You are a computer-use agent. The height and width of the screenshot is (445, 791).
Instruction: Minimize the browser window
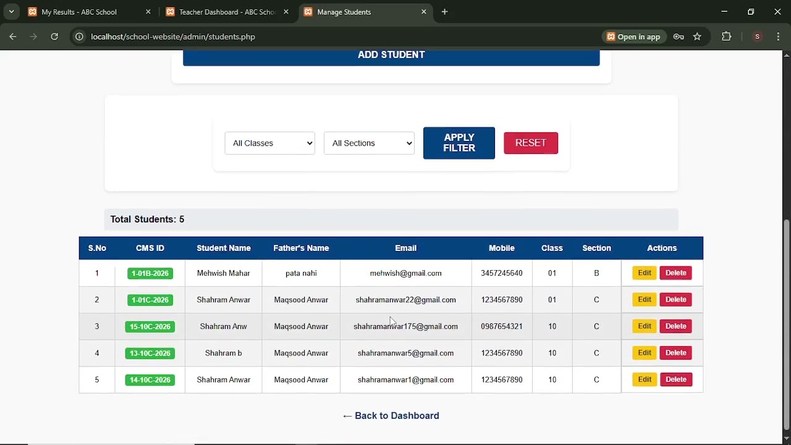point(724,12)
